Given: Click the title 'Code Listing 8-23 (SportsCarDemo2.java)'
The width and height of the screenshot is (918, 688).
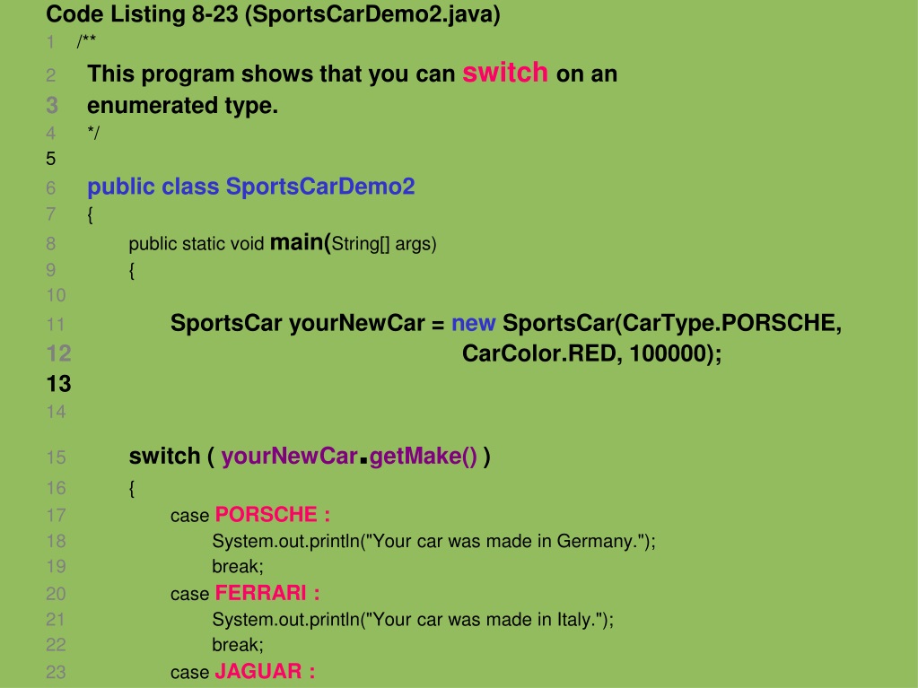Looking at the screenshot, I should coord(273,14).
